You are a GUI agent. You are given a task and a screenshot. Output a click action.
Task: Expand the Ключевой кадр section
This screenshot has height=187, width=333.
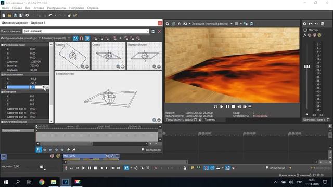pos(2,122)
